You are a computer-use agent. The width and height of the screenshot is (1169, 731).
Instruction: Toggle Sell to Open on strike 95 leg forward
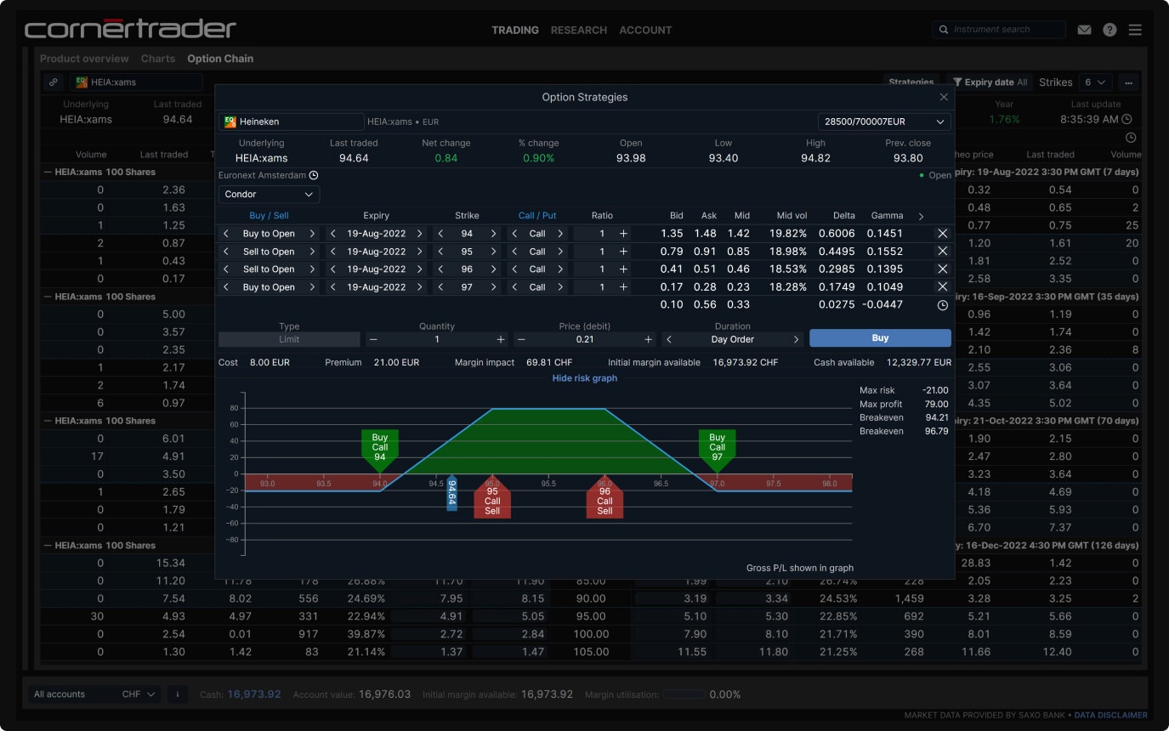pyautogui.click(x=312, y=251)
